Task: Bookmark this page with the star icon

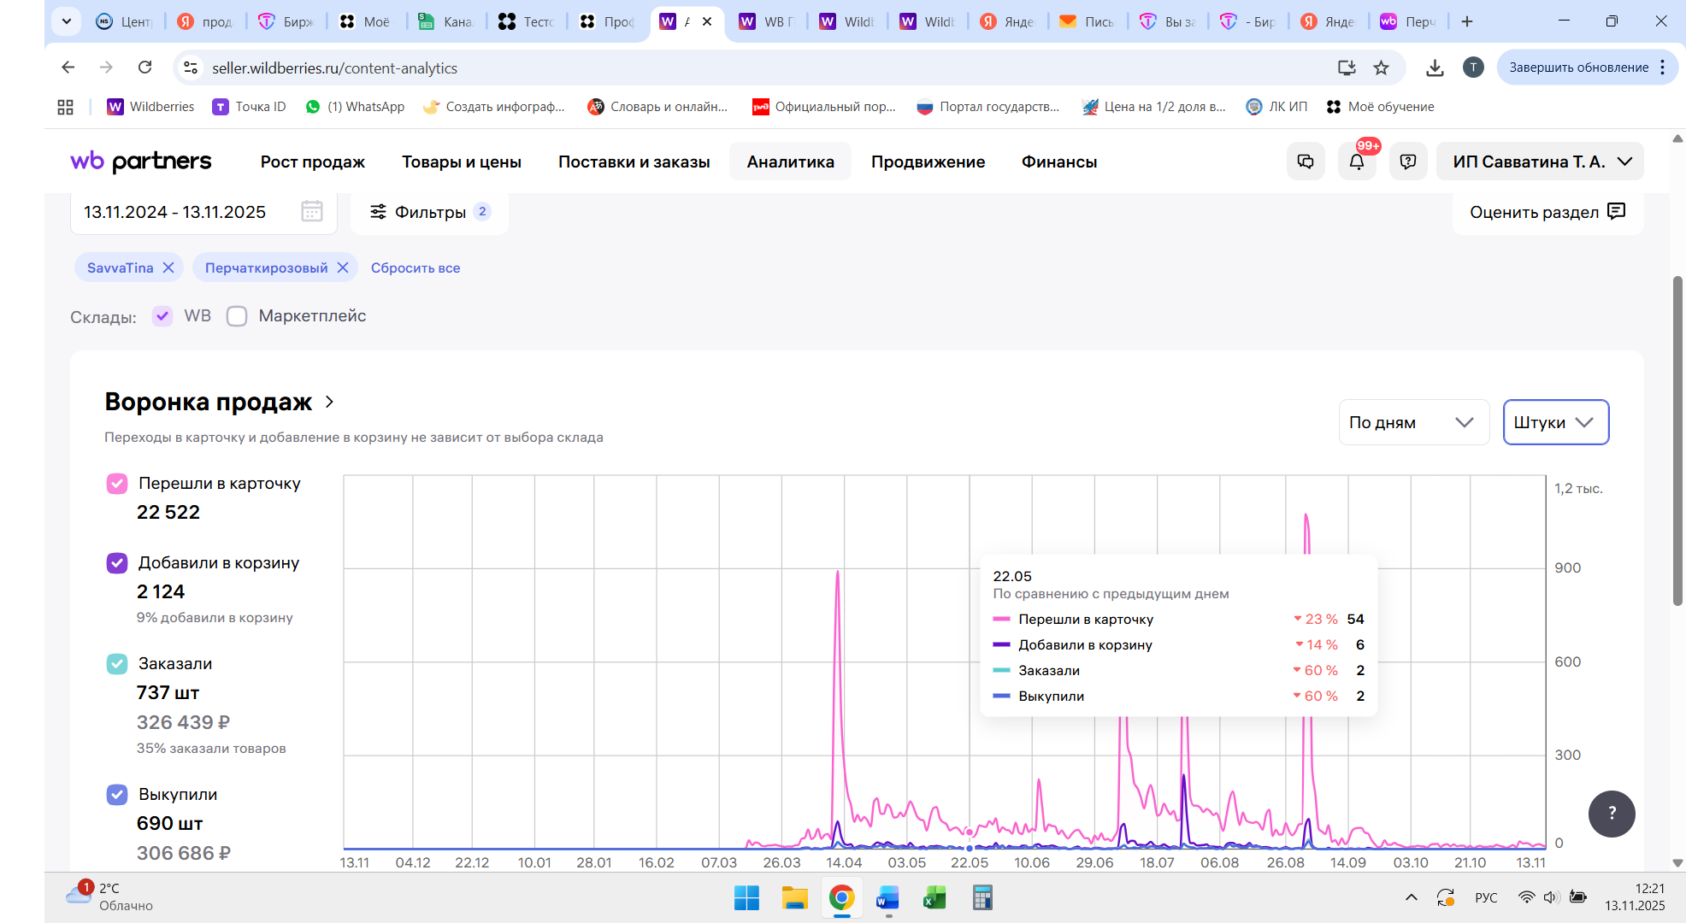Action: (1381, 68)
